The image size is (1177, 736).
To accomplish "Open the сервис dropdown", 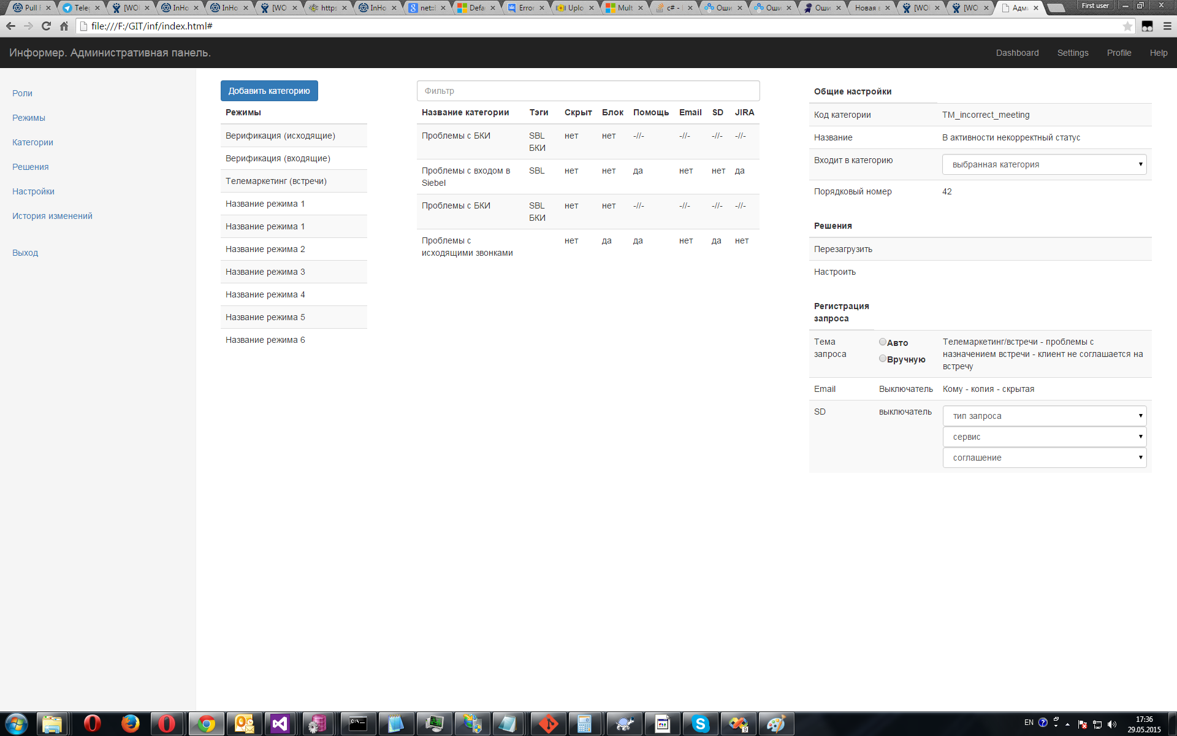I will [x=1044, y=437].
